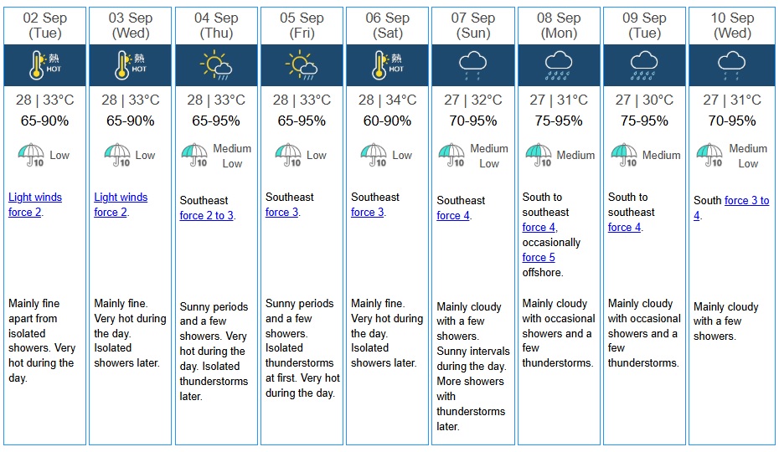This screenshot has width=779, height=452.
Task: Open the 'force 3' link for 05 Sep
Action: [281, 213]
